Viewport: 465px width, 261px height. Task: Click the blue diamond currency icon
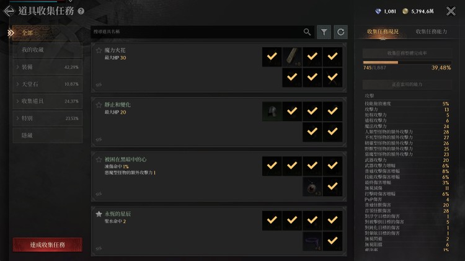coord(378,11)
